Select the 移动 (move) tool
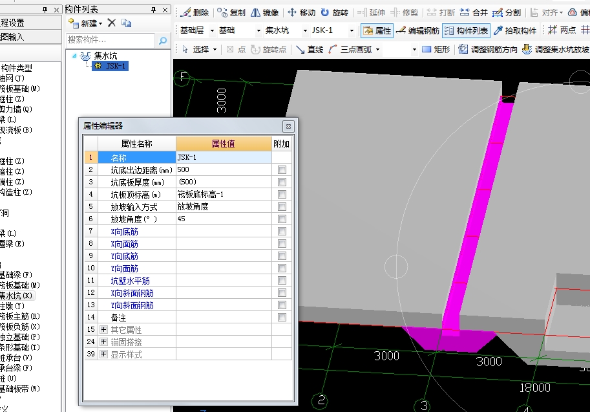This screenshot has width=590, height=412. 301,12
